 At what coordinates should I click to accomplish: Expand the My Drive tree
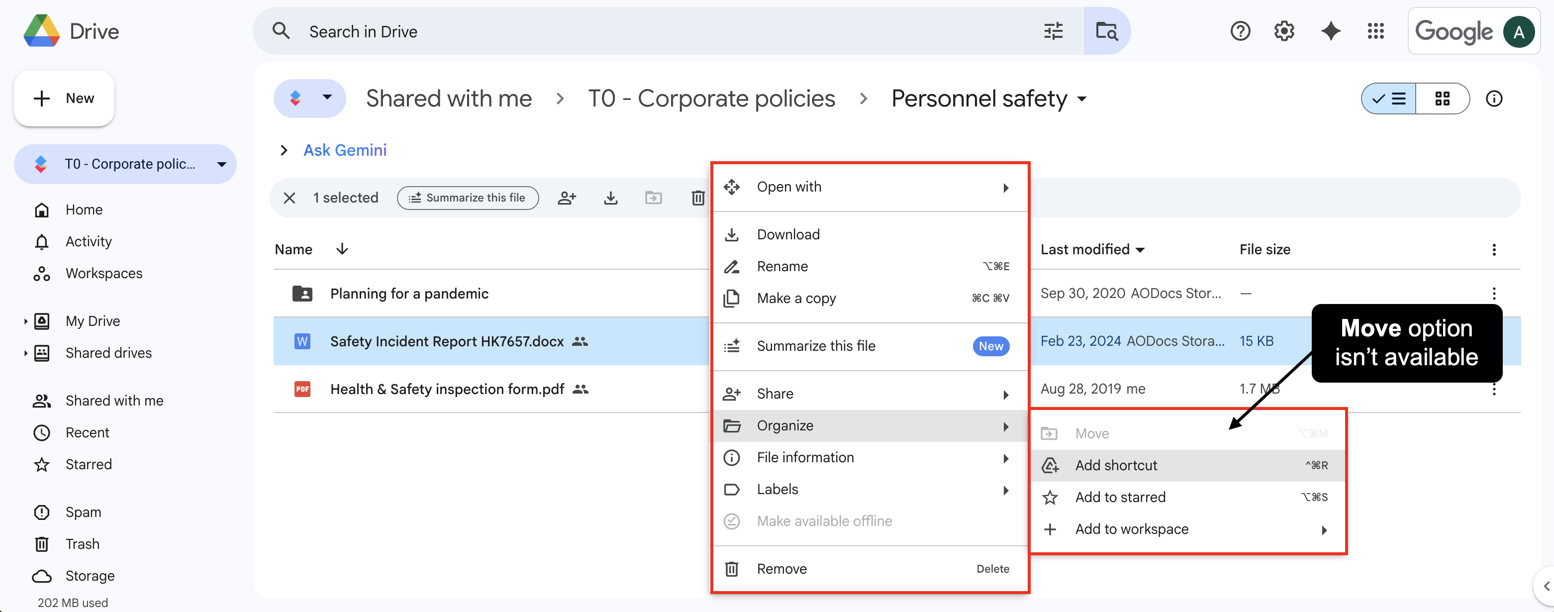point(25,321)
